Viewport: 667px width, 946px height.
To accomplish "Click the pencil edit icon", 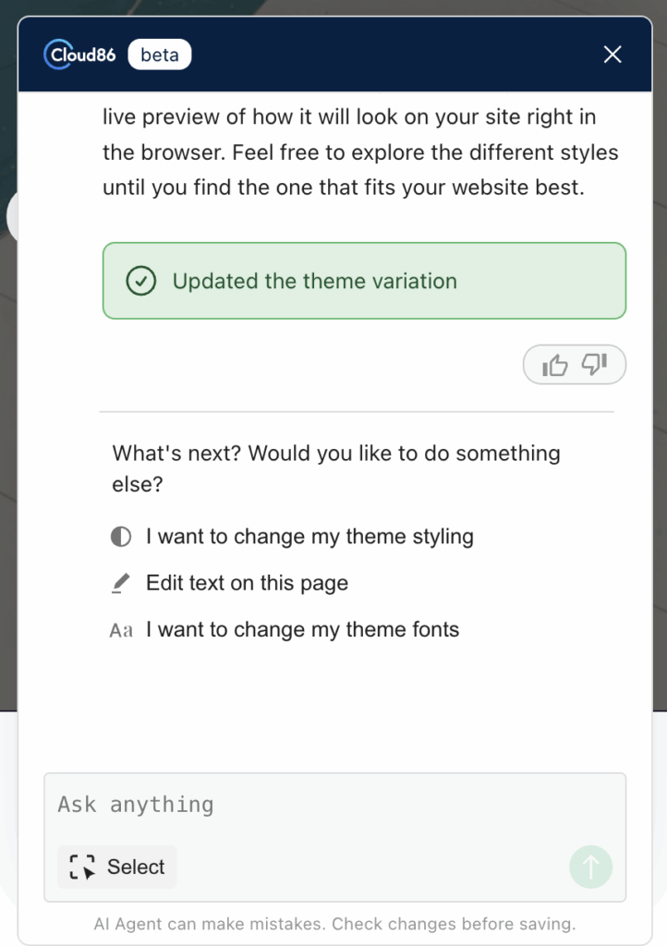I will tap(121, 584).
